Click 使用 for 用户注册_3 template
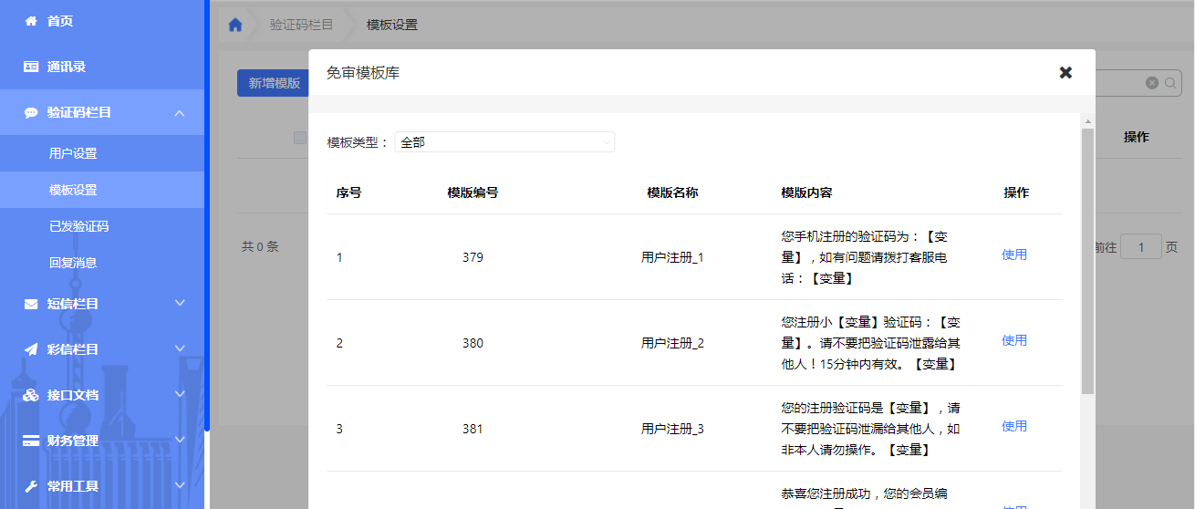Screen dimensions: 1195x509 click(1014, 426)
